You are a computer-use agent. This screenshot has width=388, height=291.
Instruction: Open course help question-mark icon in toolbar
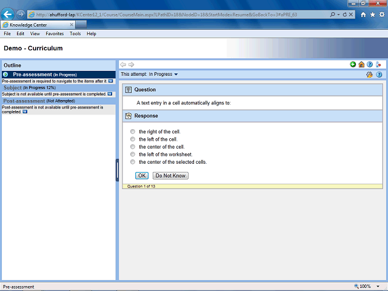click(x=370, y=64)
